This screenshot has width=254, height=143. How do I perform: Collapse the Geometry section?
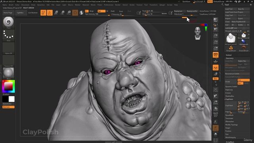click(229, 58)
